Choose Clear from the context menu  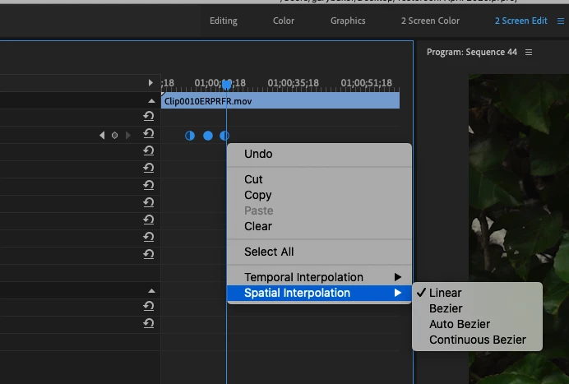click(319, 226)
